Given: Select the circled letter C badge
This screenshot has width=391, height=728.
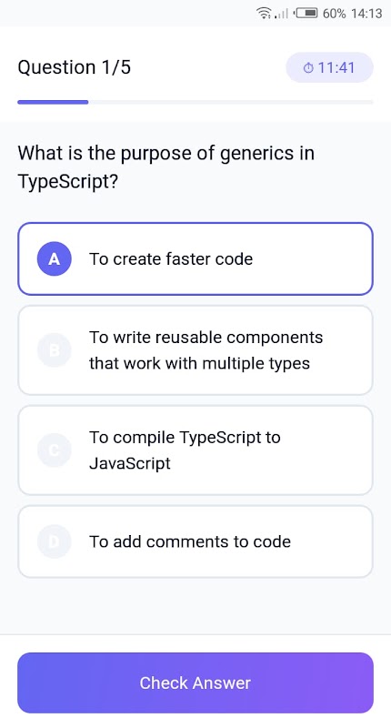Looking at the screenshot, I should (55, 450).
